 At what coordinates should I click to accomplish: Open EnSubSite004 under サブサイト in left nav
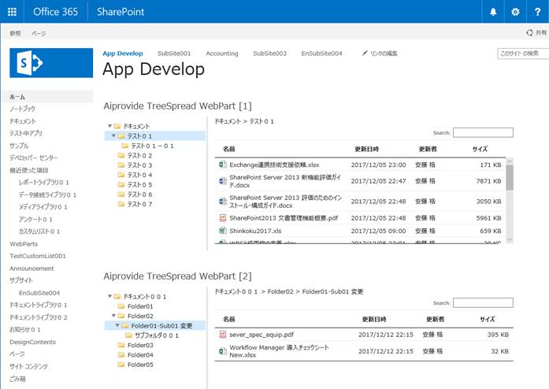(x=39, y=293)
